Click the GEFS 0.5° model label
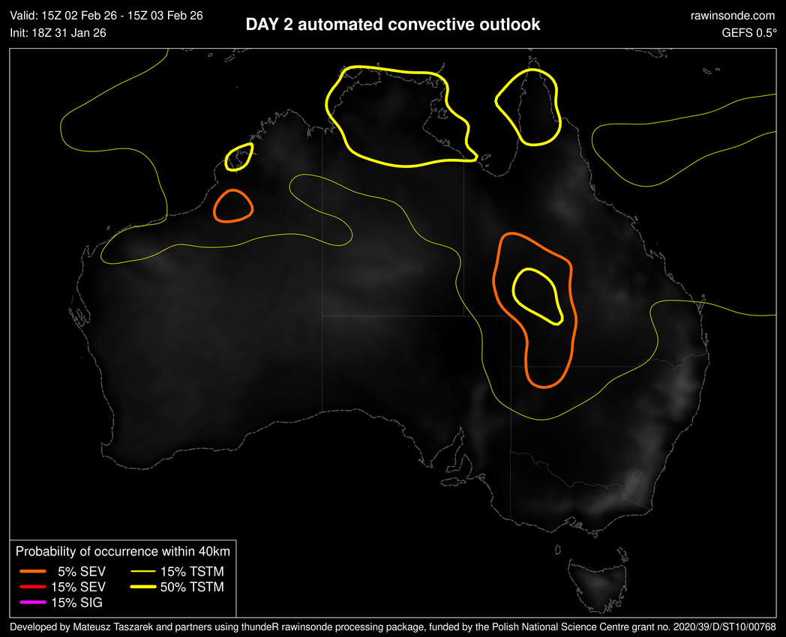 [748, 33]
